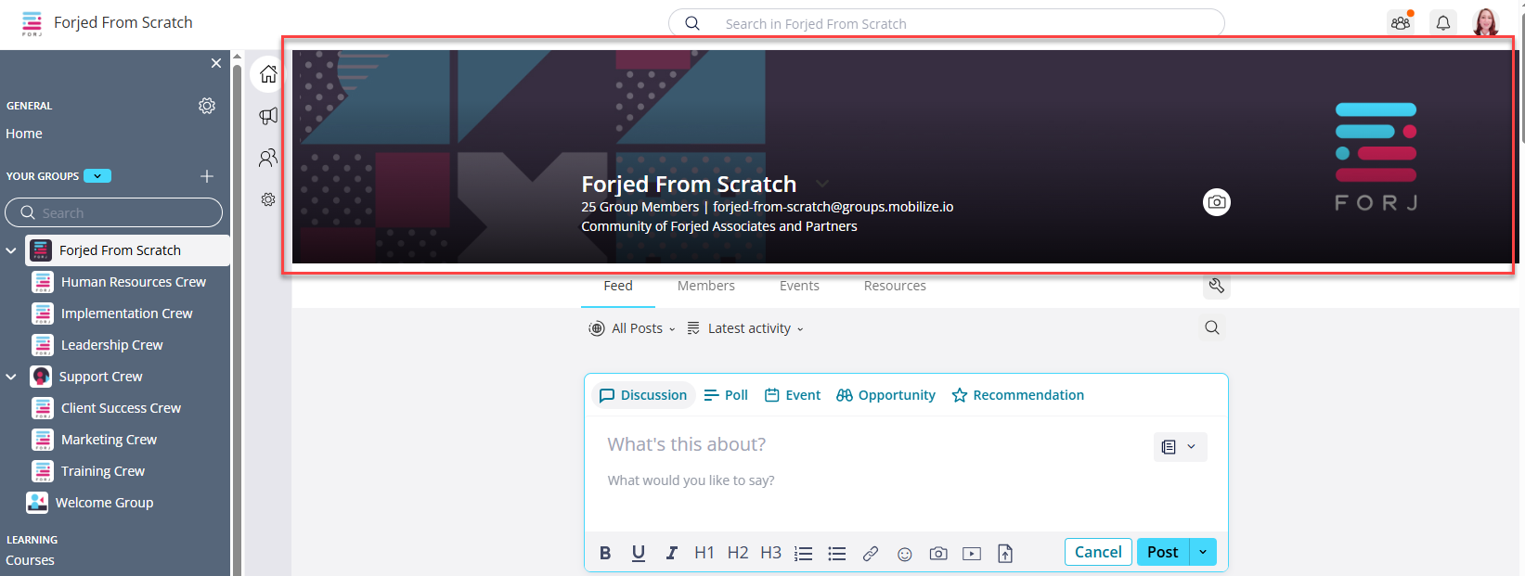This screenshot has width=1525, height=576.
Task: Select the Recommendation post type
Action: point(1018,395)
